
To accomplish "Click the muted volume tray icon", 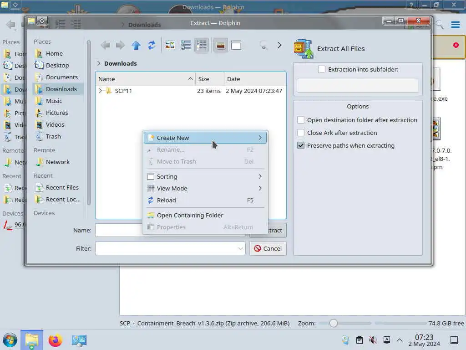I will coord(373,340).
